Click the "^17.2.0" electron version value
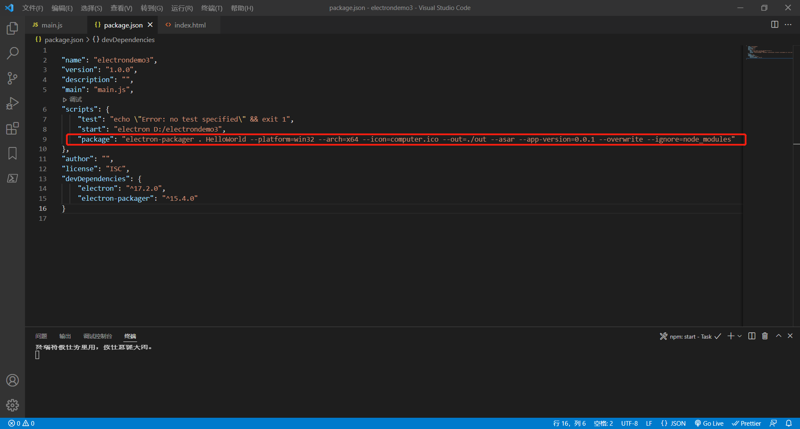The width and height of the screenshot is (800, 429). (x=144, y=188)
